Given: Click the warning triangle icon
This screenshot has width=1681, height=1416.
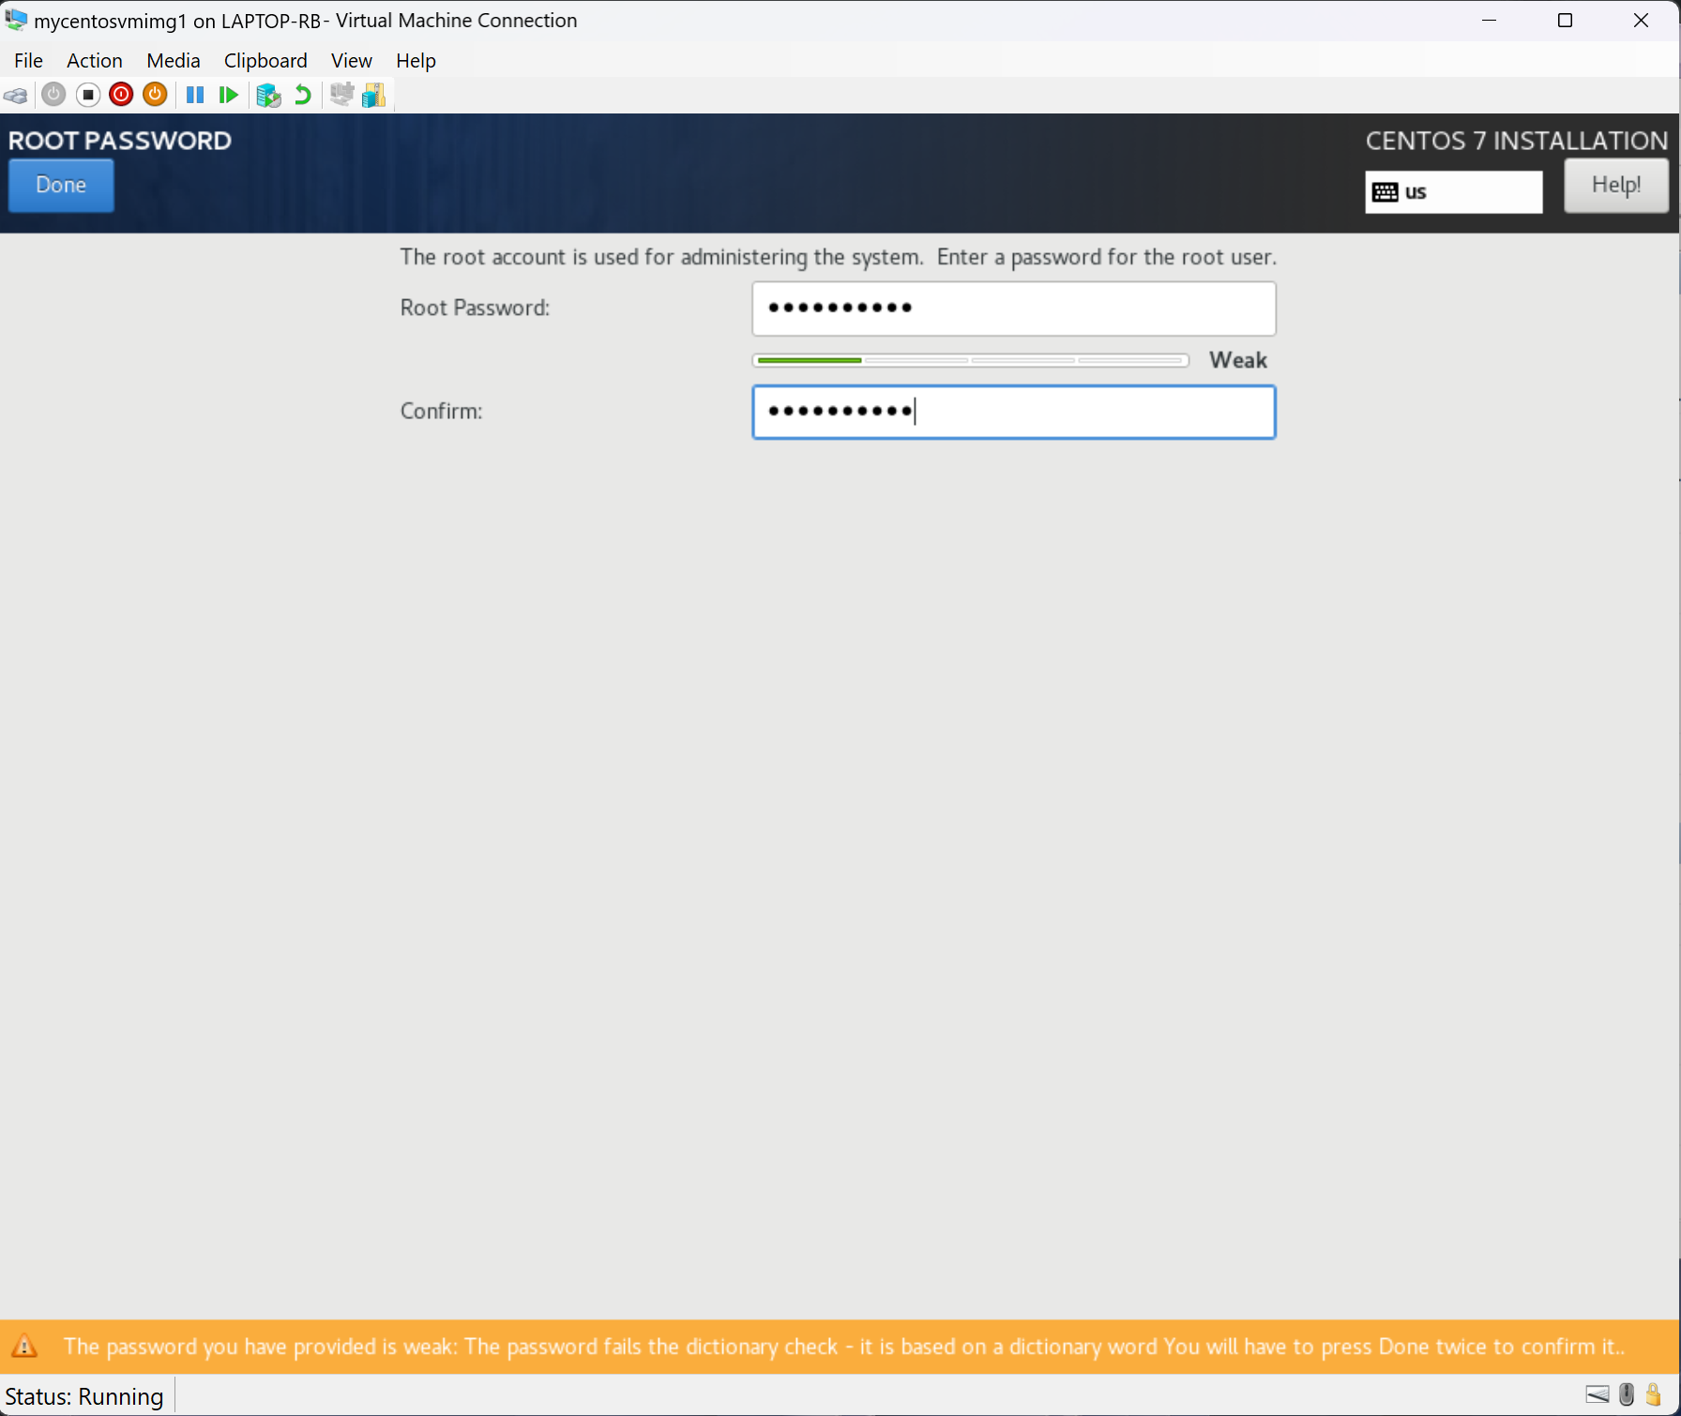Looking at the screenshot, I should pyautogui.click(x=24, y=1348).
